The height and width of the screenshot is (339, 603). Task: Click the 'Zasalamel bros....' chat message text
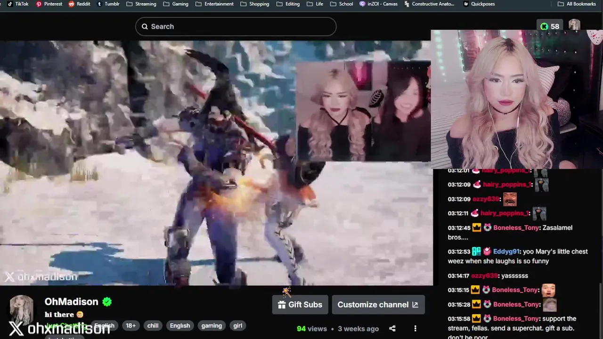pyautogui.click(x=511, y=232)
